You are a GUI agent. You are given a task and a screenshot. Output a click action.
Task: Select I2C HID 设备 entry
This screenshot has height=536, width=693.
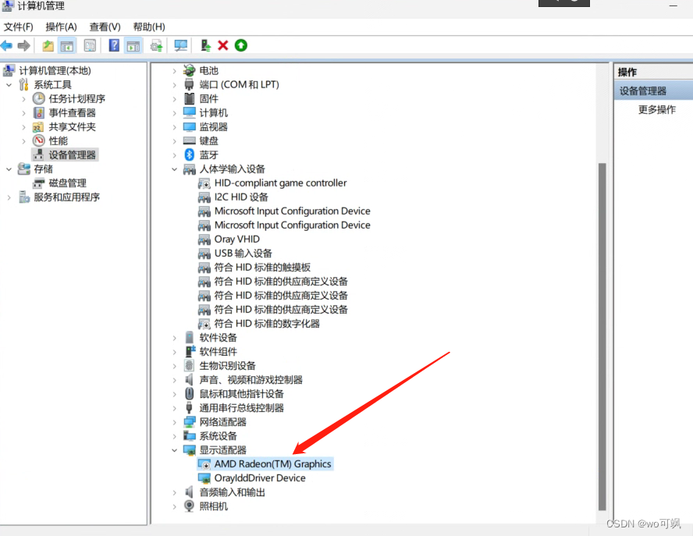pyautogui.click(x=241, y=197)
